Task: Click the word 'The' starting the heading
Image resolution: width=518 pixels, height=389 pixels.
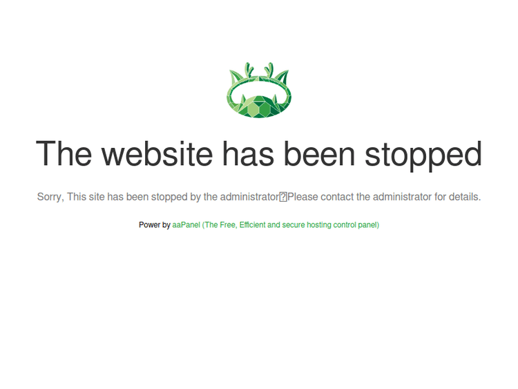Action: 64,153
